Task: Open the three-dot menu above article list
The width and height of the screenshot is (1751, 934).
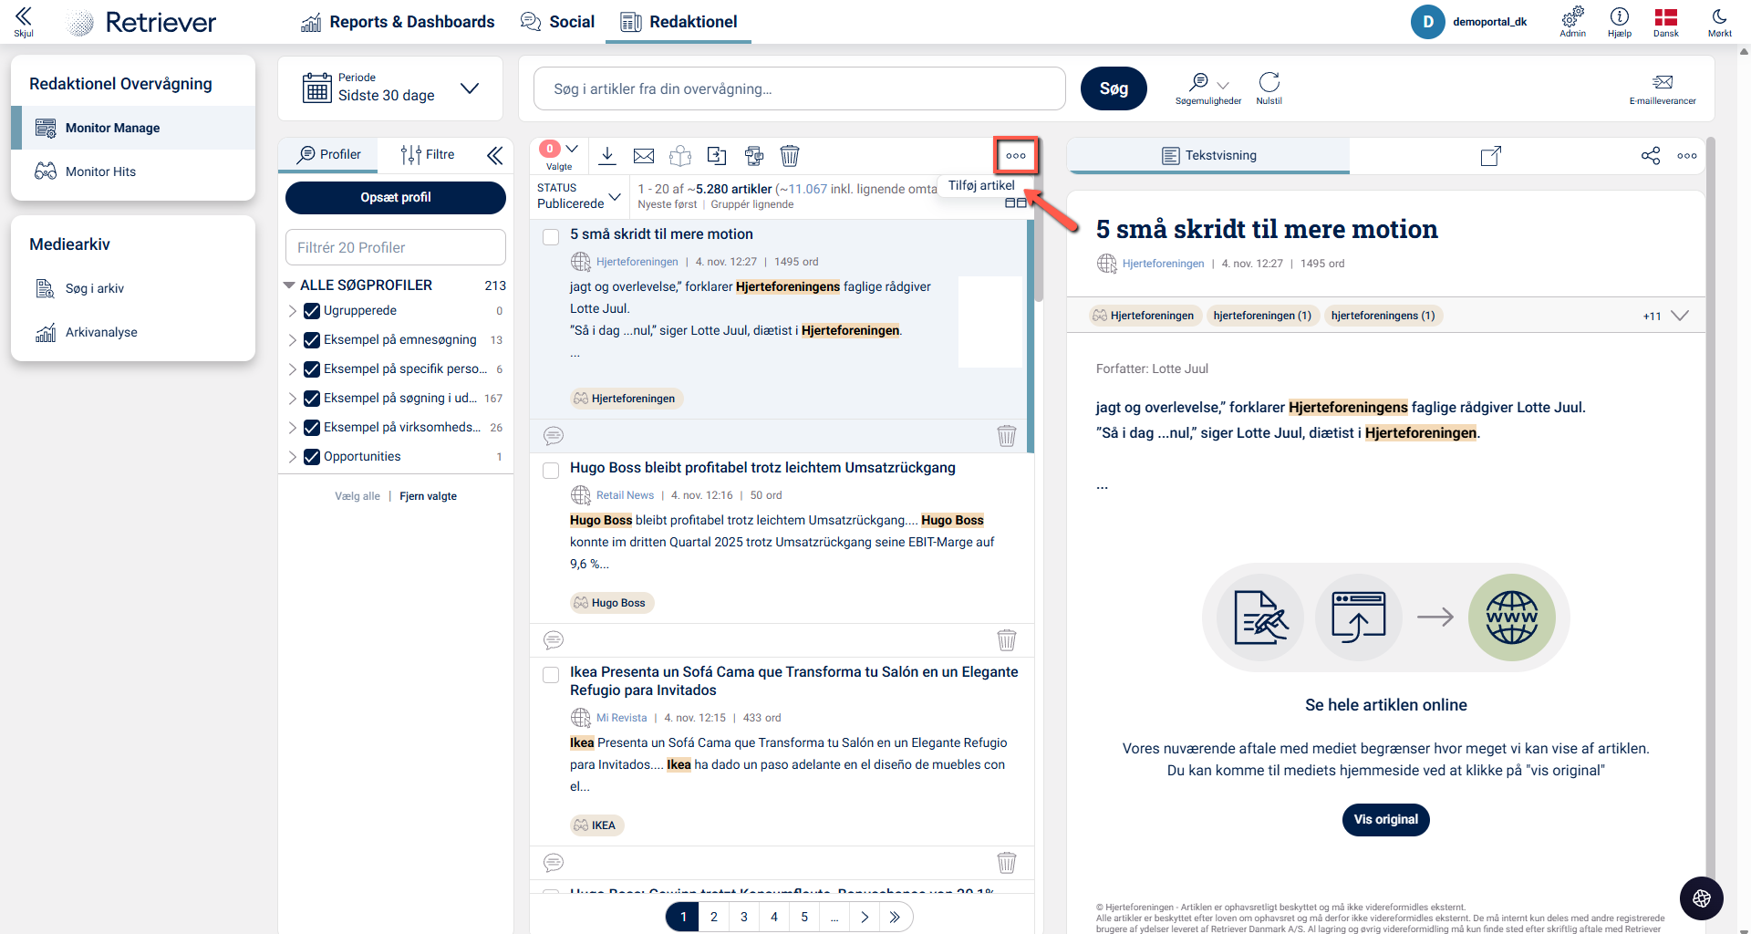Action: tap(1016, 156)
